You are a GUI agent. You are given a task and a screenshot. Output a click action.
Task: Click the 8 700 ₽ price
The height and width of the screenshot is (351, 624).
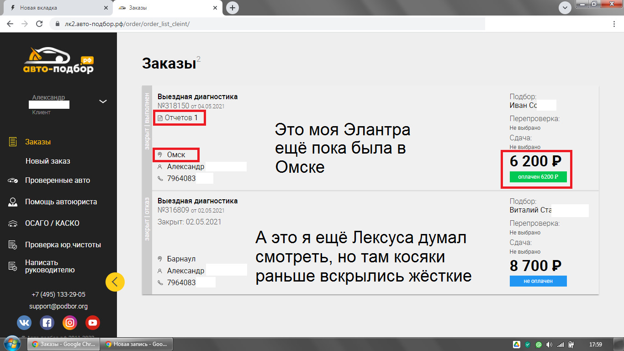535,266
